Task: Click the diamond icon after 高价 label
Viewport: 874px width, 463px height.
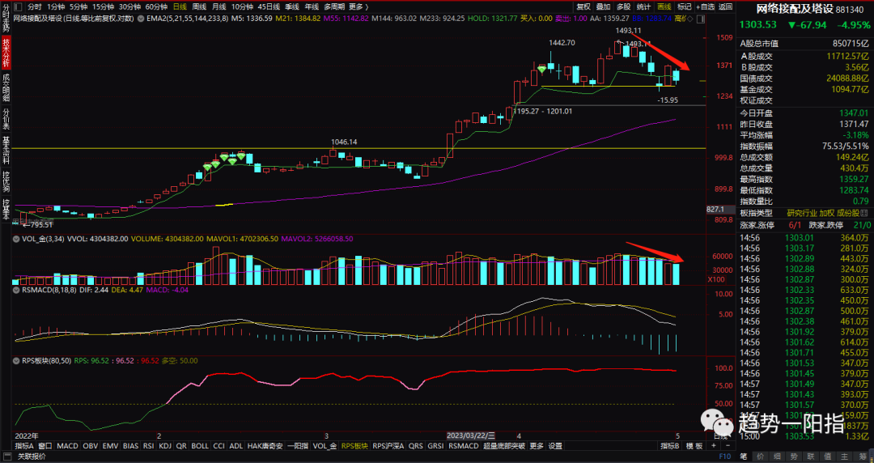Action: click(690, 19)
